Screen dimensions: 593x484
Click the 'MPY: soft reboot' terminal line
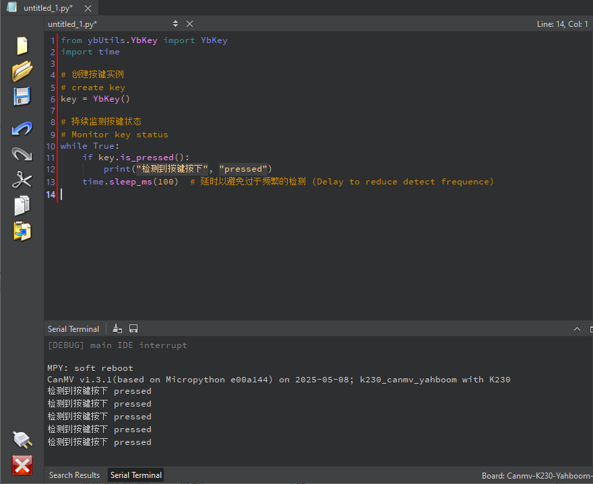click(90, 368)
